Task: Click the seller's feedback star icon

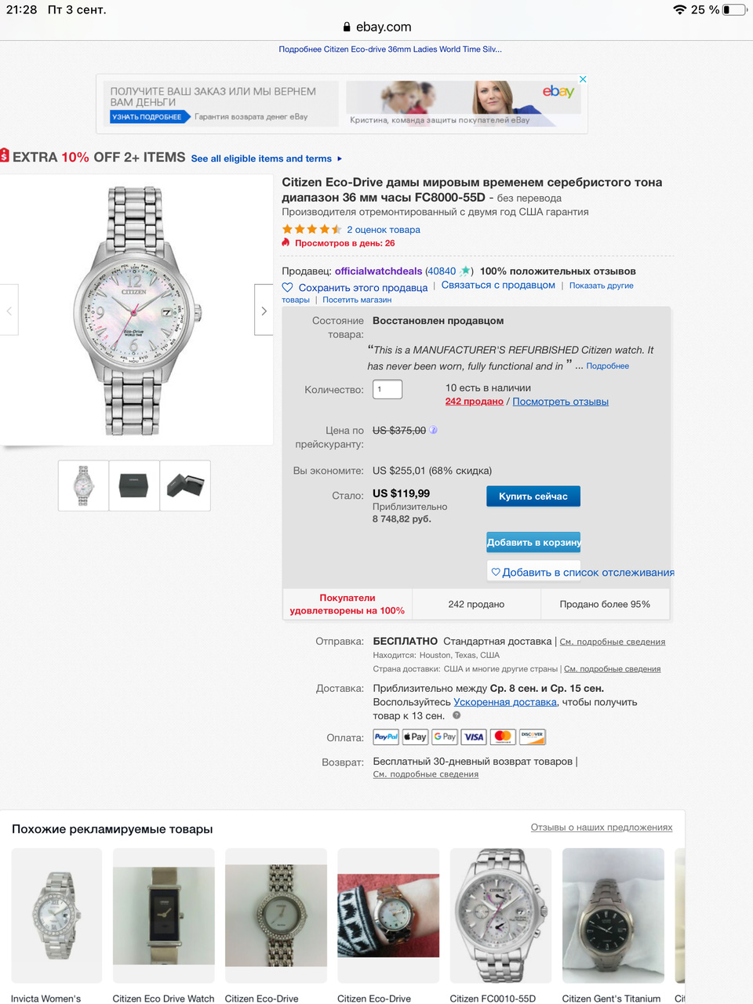Action: (465, 271)
